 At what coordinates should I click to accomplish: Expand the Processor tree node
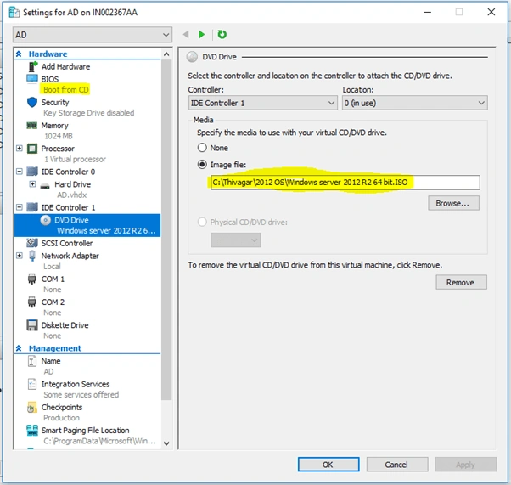pyautogui.click(x=20, y=149)
